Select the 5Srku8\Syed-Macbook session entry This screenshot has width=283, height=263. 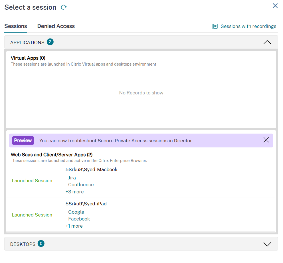tap(91, 169)
